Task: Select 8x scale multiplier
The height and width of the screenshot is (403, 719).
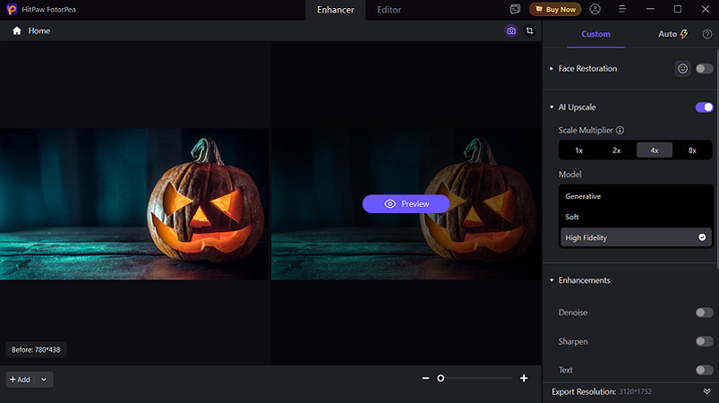Action: point(692,150)
